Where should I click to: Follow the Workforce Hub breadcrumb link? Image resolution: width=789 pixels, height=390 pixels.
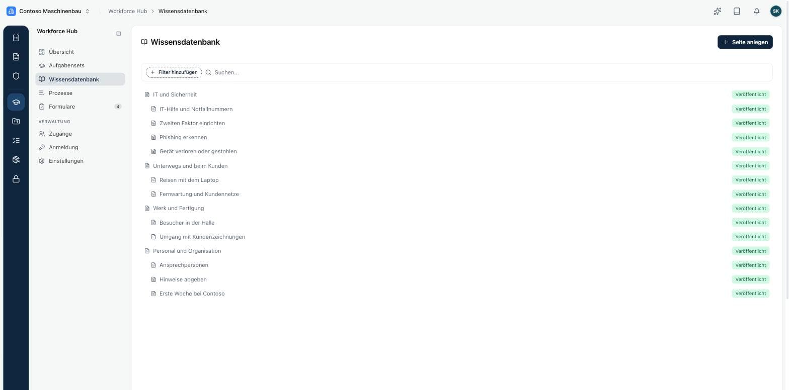[x=128, y=11]
